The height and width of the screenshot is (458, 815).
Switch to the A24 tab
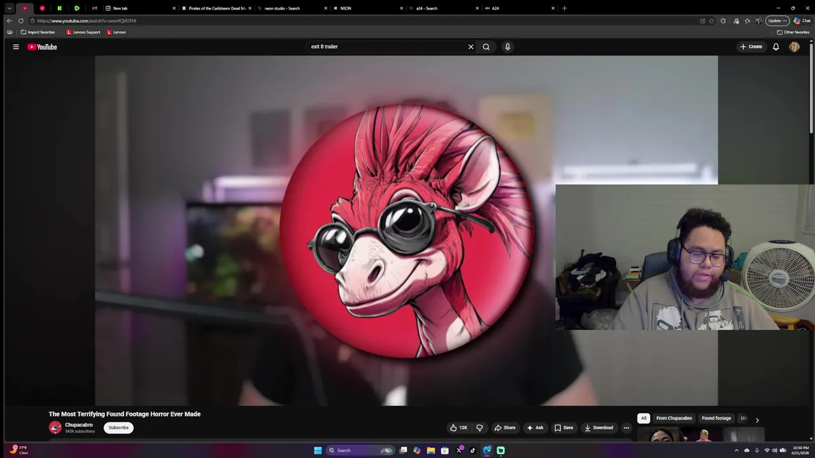pos(520,8)
